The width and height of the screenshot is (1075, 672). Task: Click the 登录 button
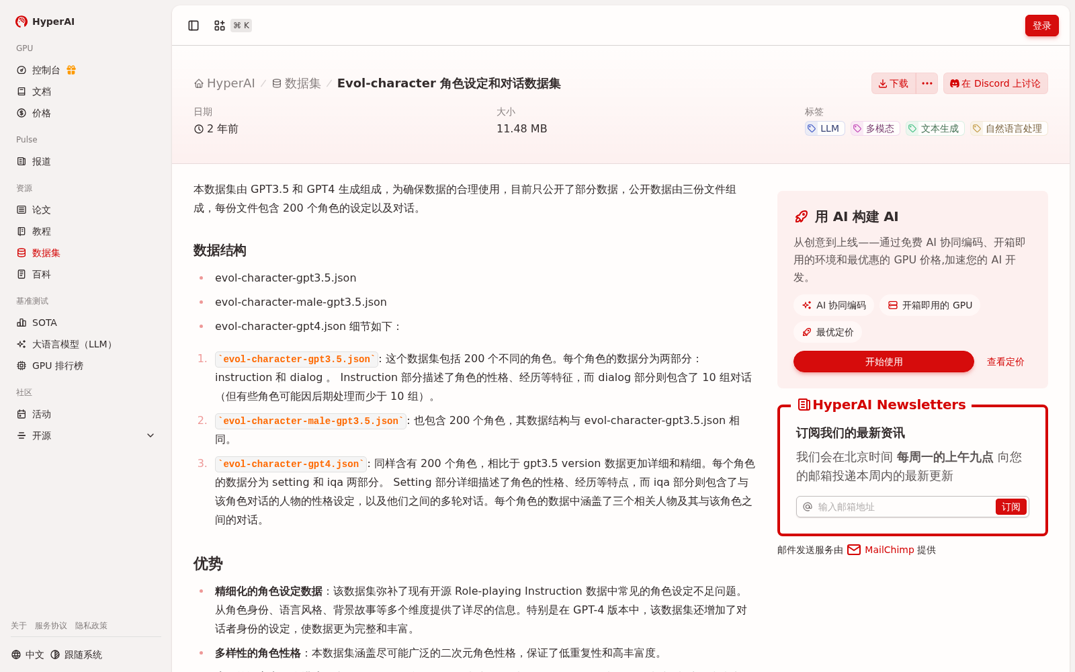(x=1042, y=26)
